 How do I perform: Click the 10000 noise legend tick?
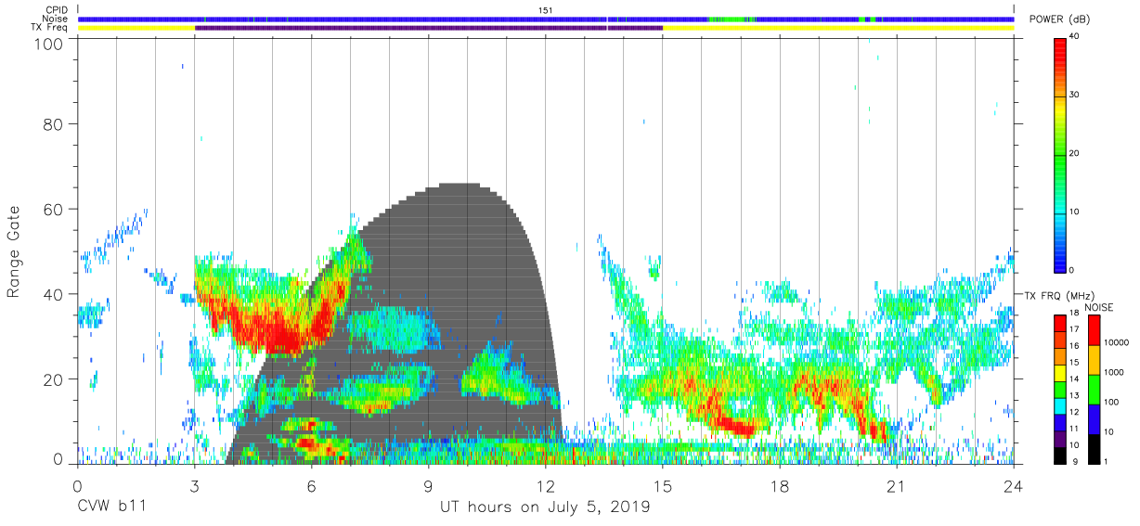click(1118, 343)
